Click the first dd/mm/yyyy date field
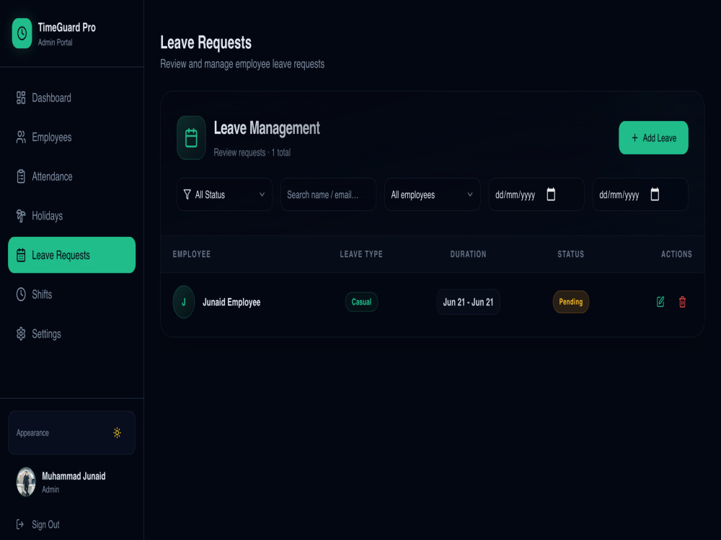Image resolution: width=721 pixels, height=540 pixels. click(x=536, y=194)
